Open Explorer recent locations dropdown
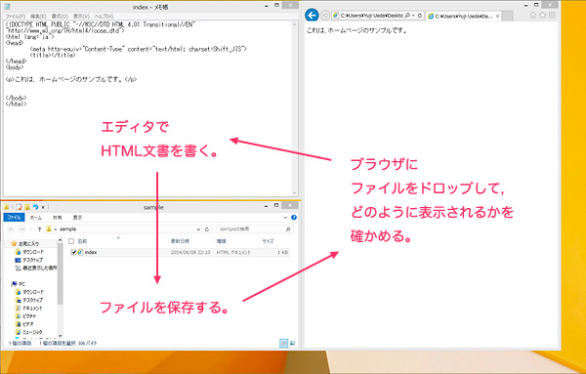Viewport: 586px width, 374px height. click(x=30, y=229)
